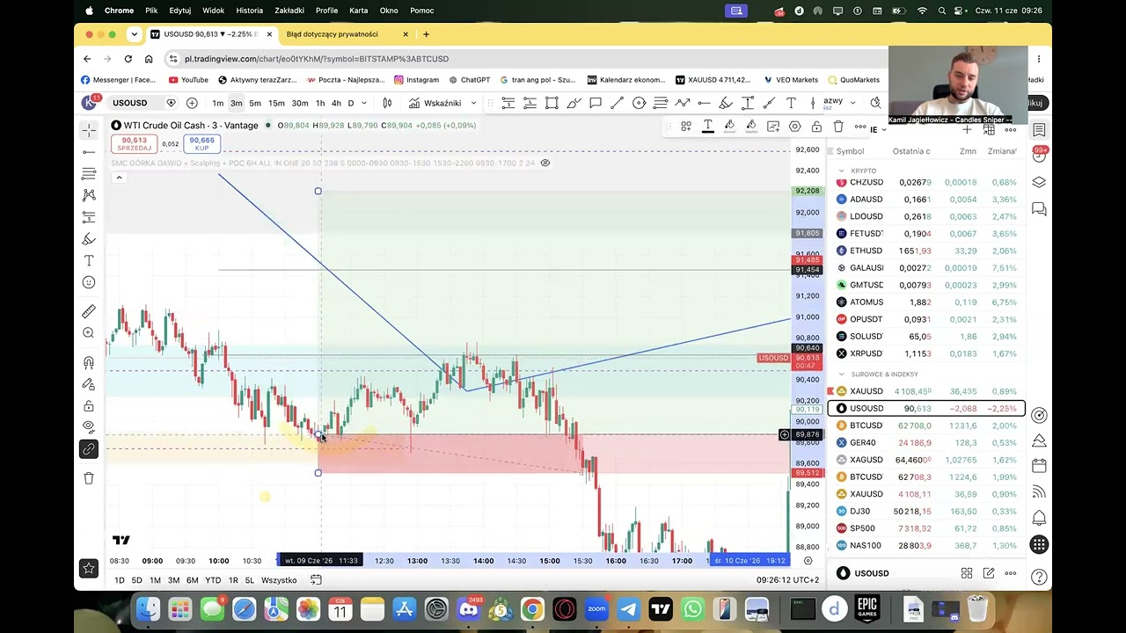Open the chart time axis settings gear
This screenshot has width=1126, height=633.
click(808, 561)
